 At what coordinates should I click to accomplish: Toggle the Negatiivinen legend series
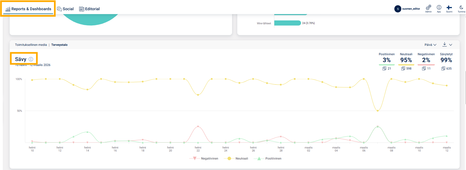pyautogui.click(x=204, y=158)
